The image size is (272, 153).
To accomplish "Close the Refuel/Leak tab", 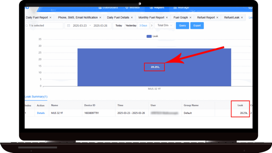I will click(x=242, y=18).
